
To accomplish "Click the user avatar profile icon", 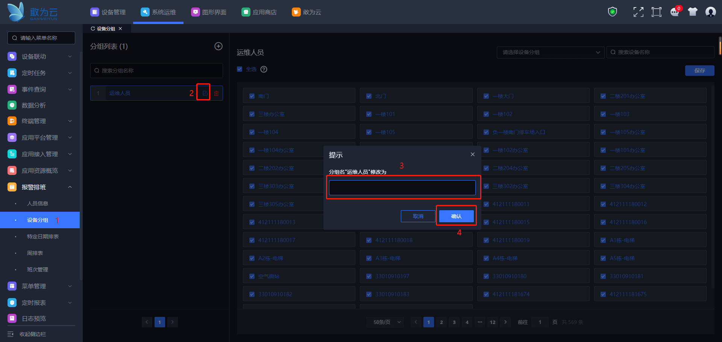I will pos(710,12).
